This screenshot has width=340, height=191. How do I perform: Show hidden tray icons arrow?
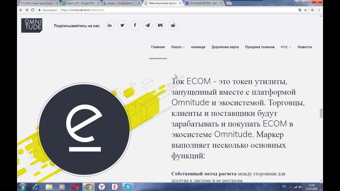point(290,187)
